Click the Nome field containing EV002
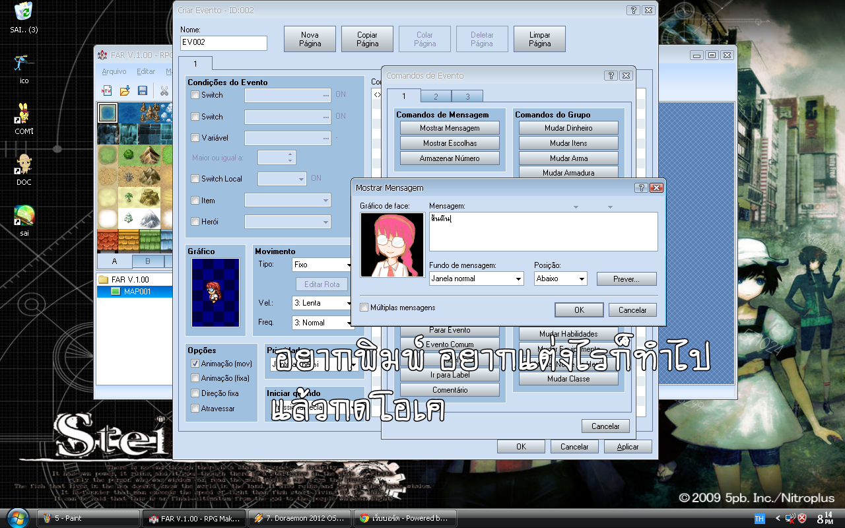The width and height of the screenshot is (845, 528). click(224, 43)
